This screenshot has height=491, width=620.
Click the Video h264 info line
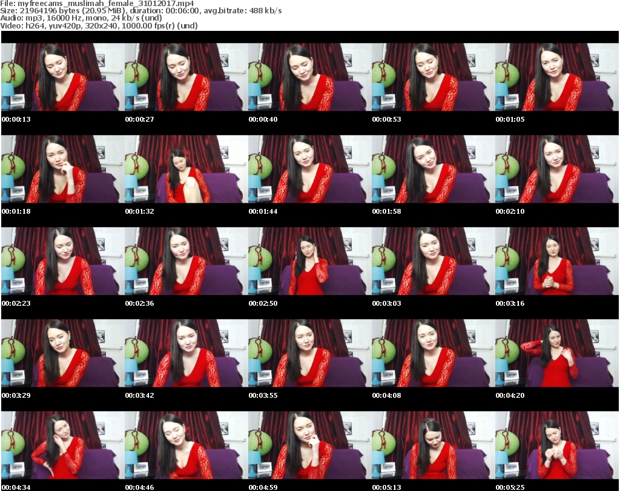pyautogui.click(x=99, y=25)
